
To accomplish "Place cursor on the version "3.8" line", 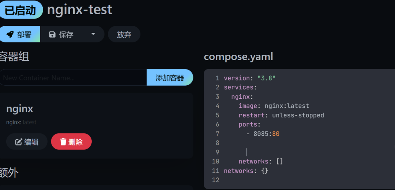I will click(x=249, y=78).
